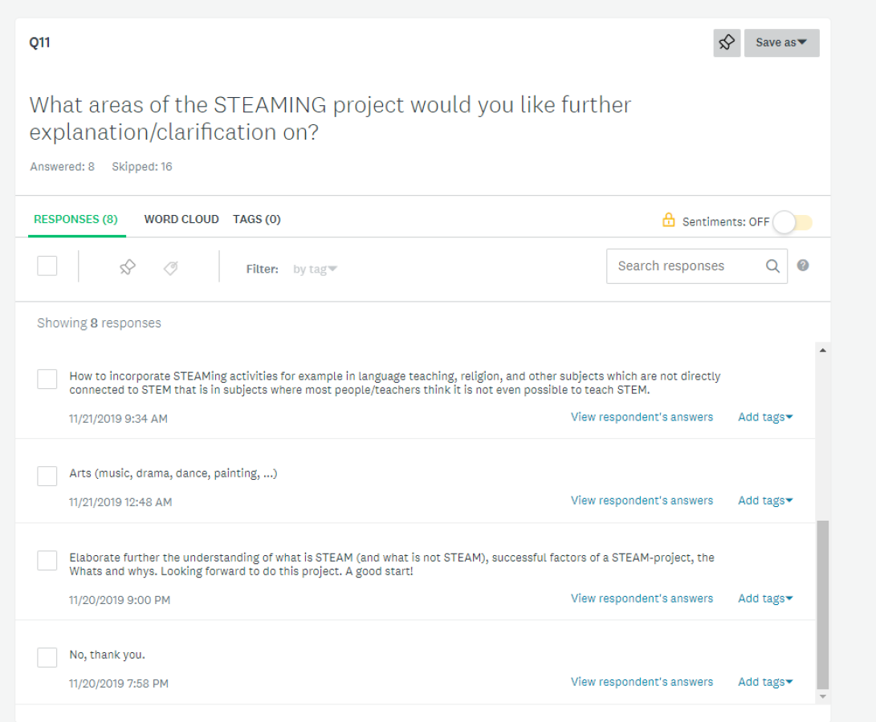Open Add tags for the 12:48 AM response
Viewport: 876px width, 722px height.
(765, 501)
